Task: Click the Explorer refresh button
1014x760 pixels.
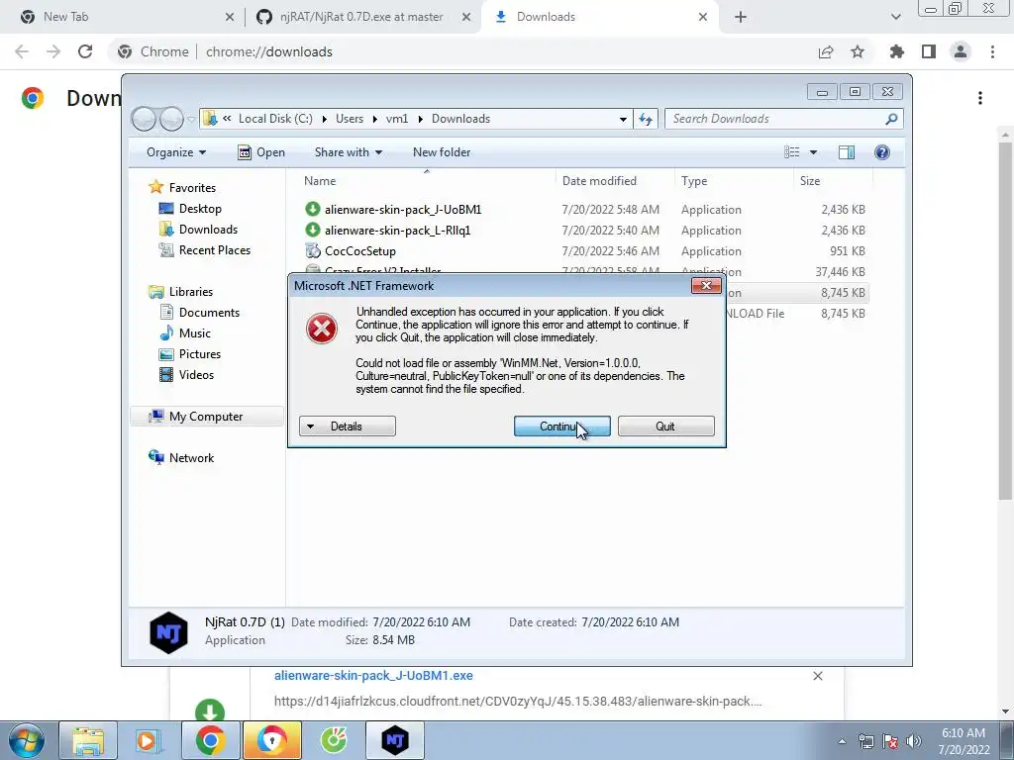Action: tap(646, 119)
